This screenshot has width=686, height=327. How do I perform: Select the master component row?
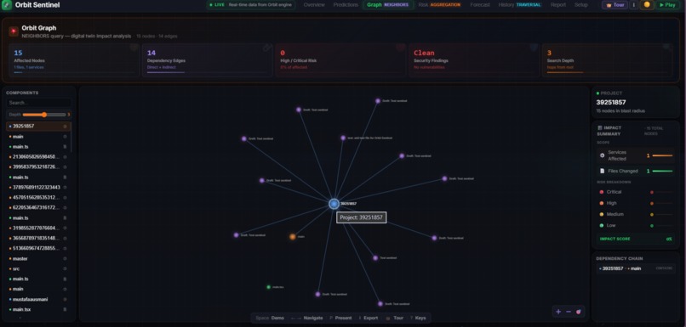click(x=38, y=258)
